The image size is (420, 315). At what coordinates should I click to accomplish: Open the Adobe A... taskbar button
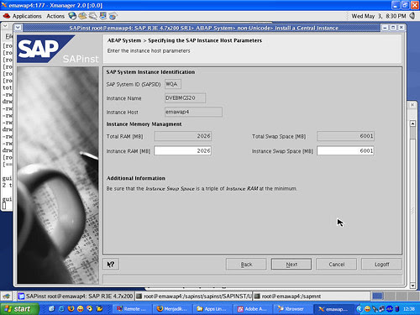click(x=252, y=309)
